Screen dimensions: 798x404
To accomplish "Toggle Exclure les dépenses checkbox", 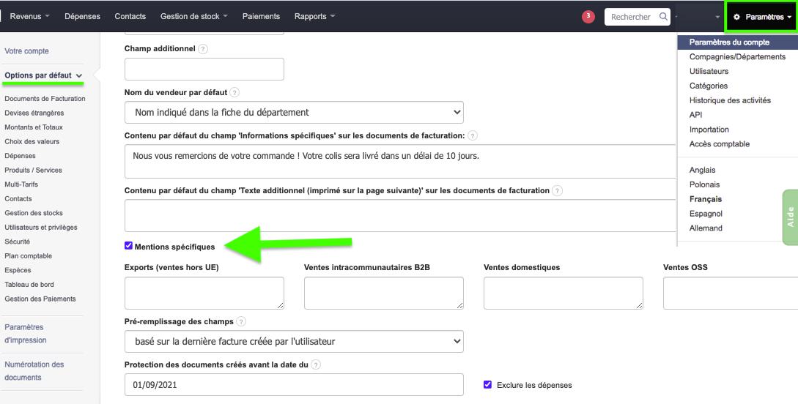I will click(x=487, y=385).
